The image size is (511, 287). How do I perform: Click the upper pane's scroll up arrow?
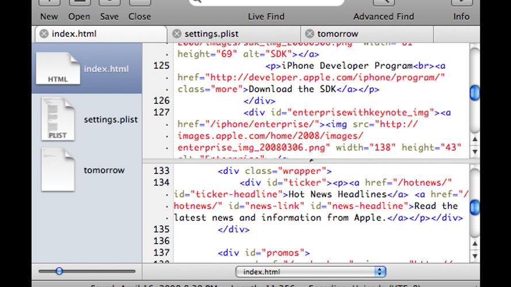(475, 139)
